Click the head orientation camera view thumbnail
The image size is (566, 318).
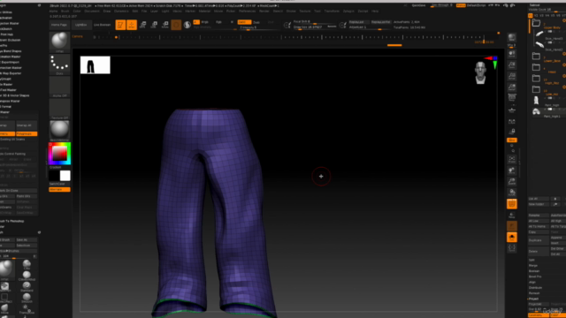[x=480, y=72]
